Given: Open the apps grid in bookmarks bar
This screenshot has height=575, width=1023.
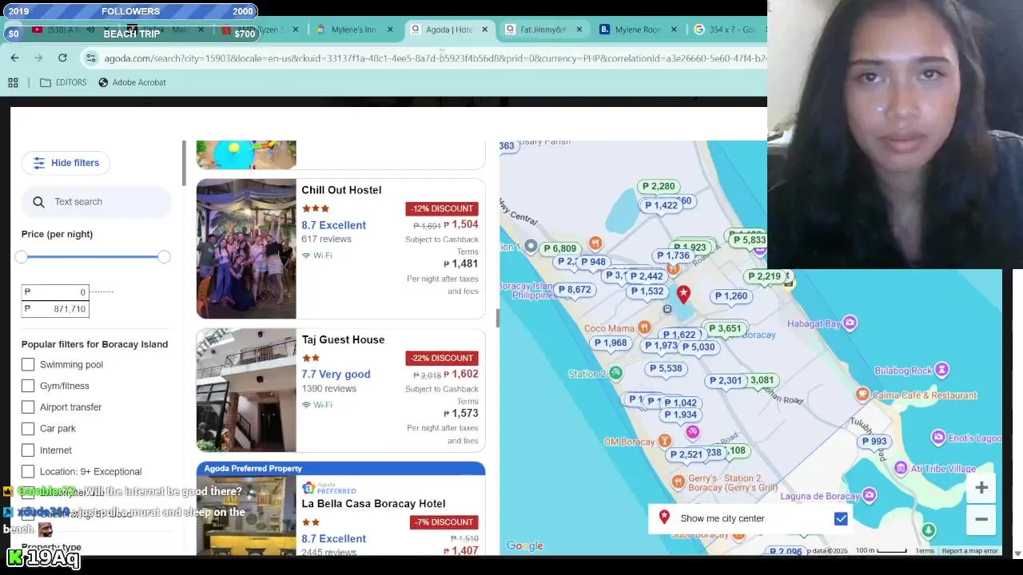Looking at the screenshot, I should (x=13, y=82).
